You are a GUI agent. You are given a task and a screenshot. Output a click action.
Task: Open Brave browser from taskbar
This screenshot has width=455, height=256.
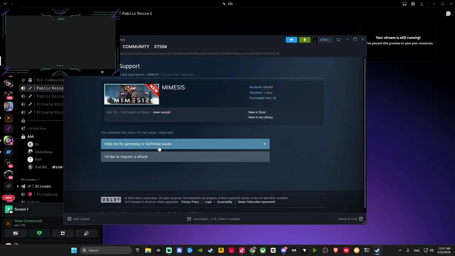click(x=336, y=250)
